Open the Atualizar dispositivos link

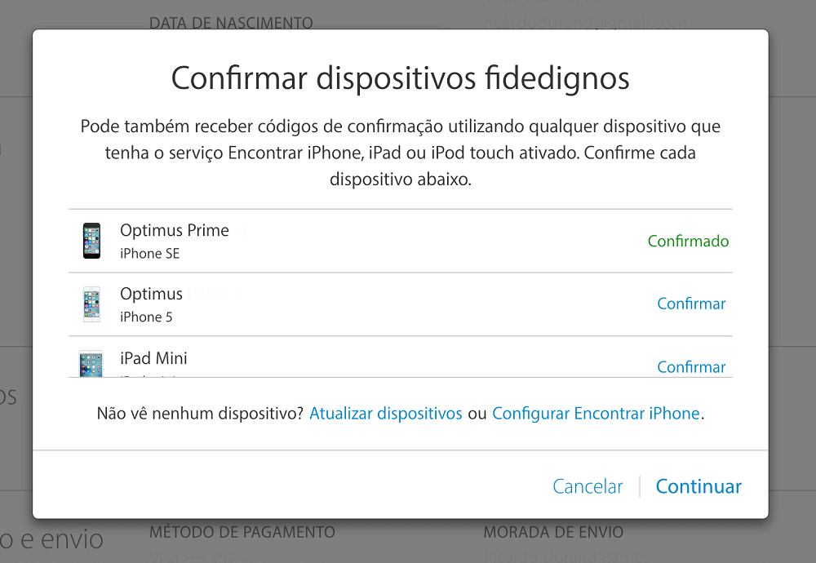(x=386, y=413)
